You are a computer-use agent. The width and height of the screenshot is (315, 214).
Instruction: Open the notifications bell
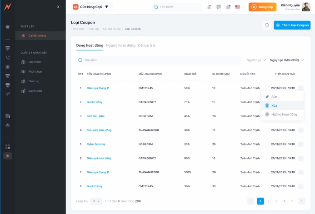209,7
